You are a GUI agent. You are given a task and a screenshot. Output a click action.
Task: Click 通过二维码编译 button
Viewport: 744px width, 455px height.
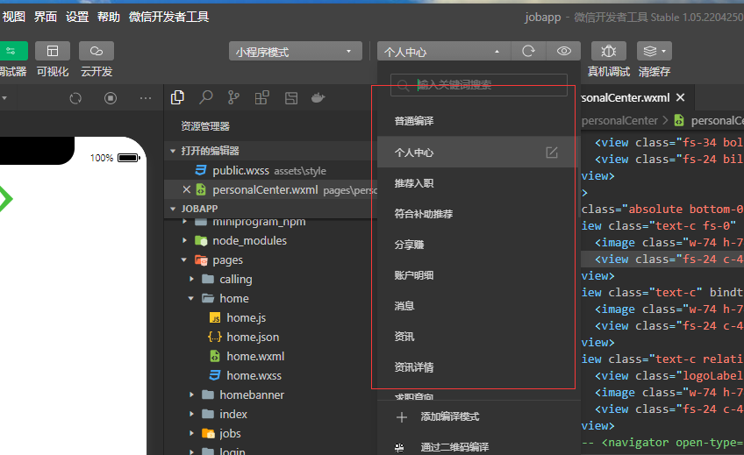point(479,446)
